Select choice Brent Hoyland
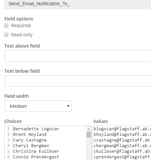 [30, 135]
